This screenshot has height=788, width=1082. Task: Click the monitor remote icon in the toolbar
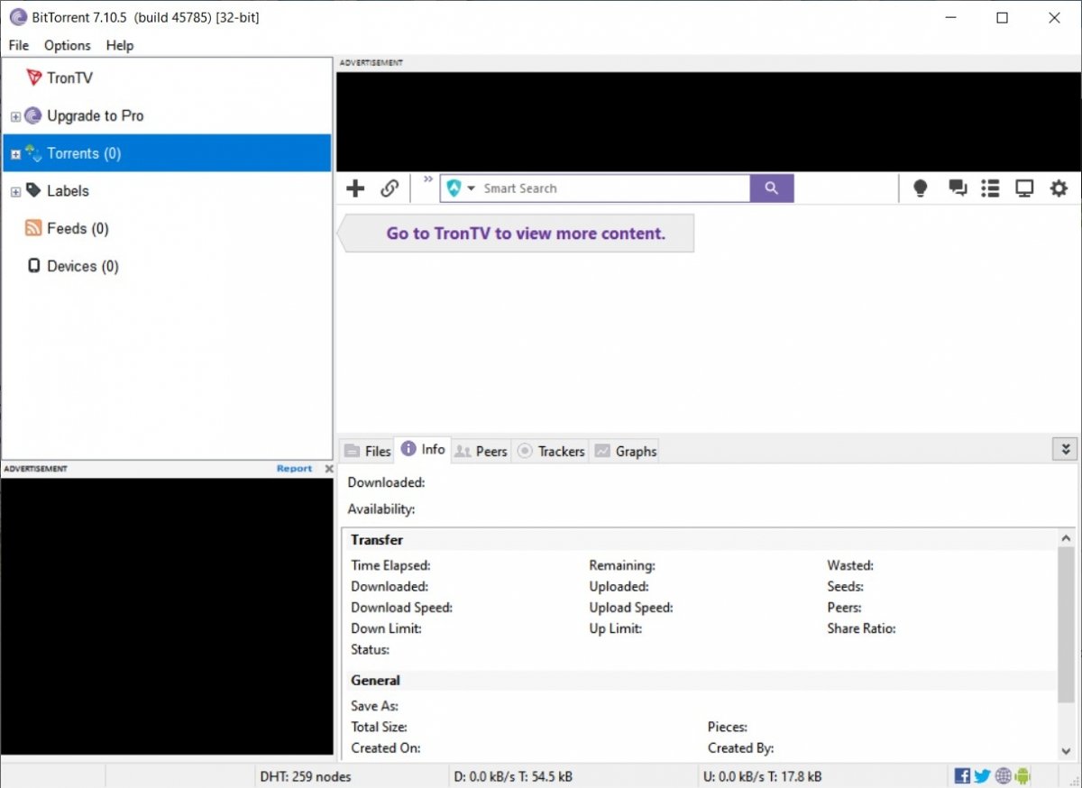coord(1024,188)
